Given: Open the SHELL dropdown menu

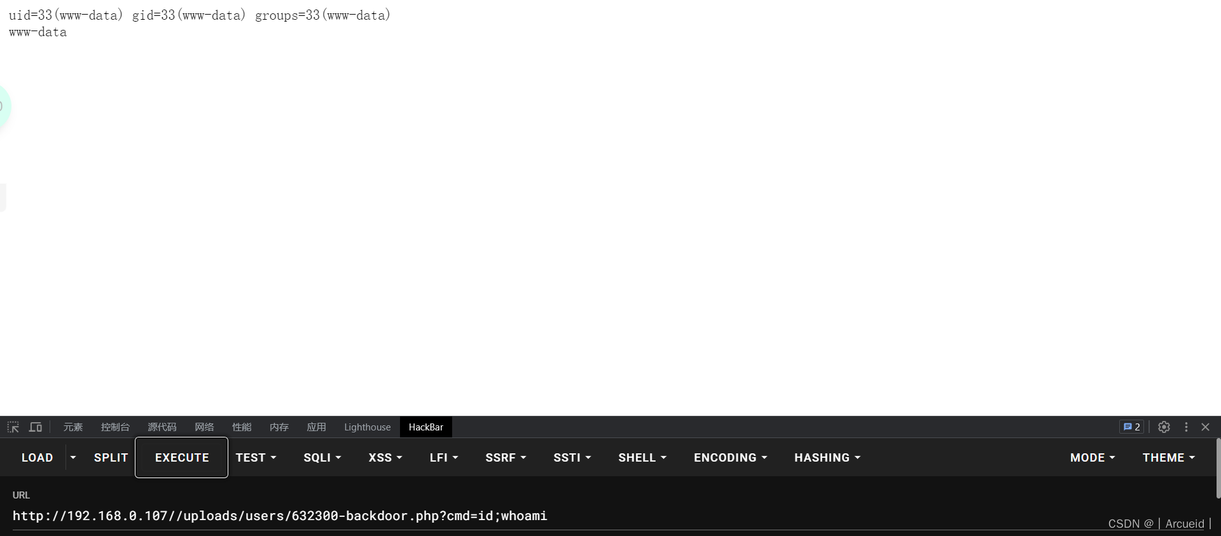Looking at the screenshot, I should (642, 458).
